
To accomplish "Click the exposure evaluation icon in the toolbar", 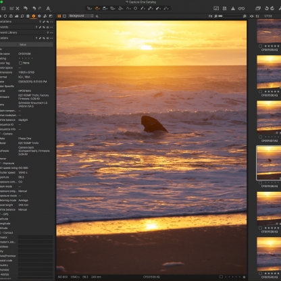I will pos(216,9).
